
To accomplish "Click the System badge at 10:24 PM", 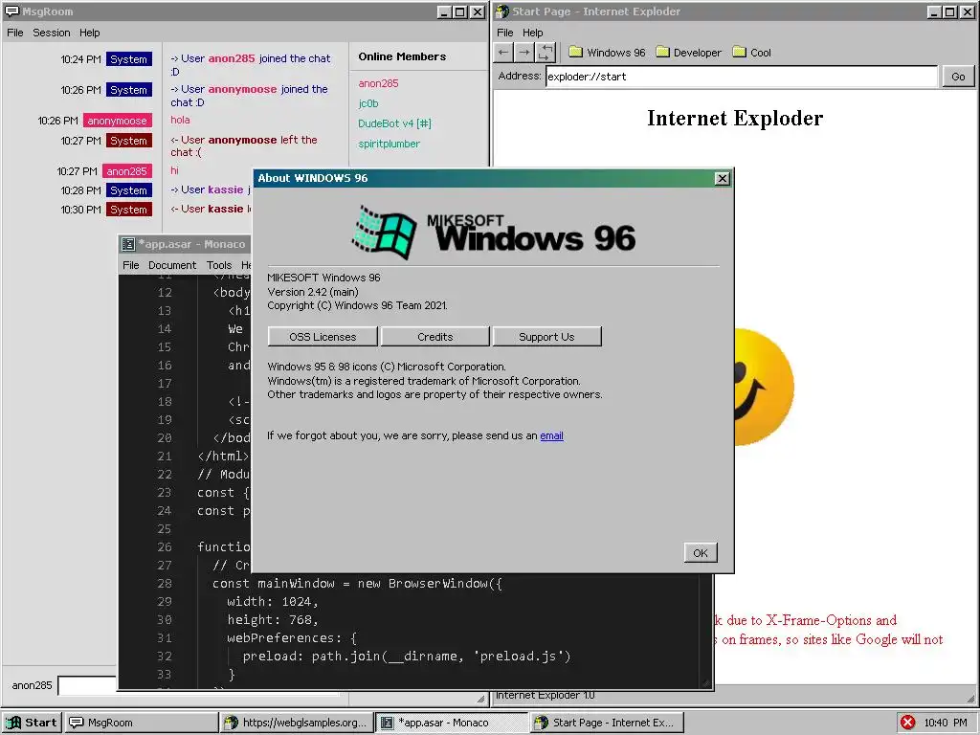I will click(129, 58).
